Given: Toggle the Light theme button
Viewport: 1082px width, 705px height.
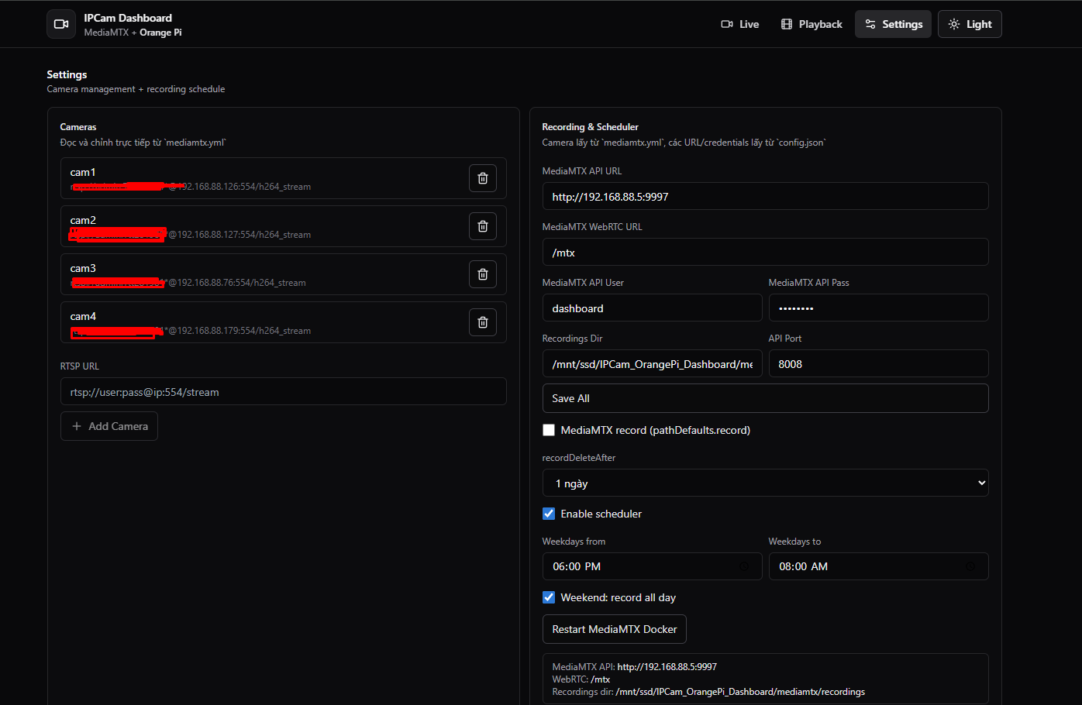Looking at the screenshot, I should pyautogui.click(x=970, y=24).
